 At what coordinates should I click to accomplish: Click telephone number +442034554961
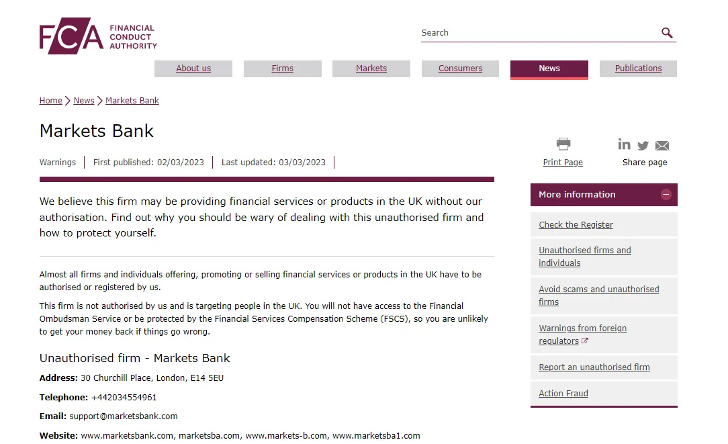tap(124, 397)
